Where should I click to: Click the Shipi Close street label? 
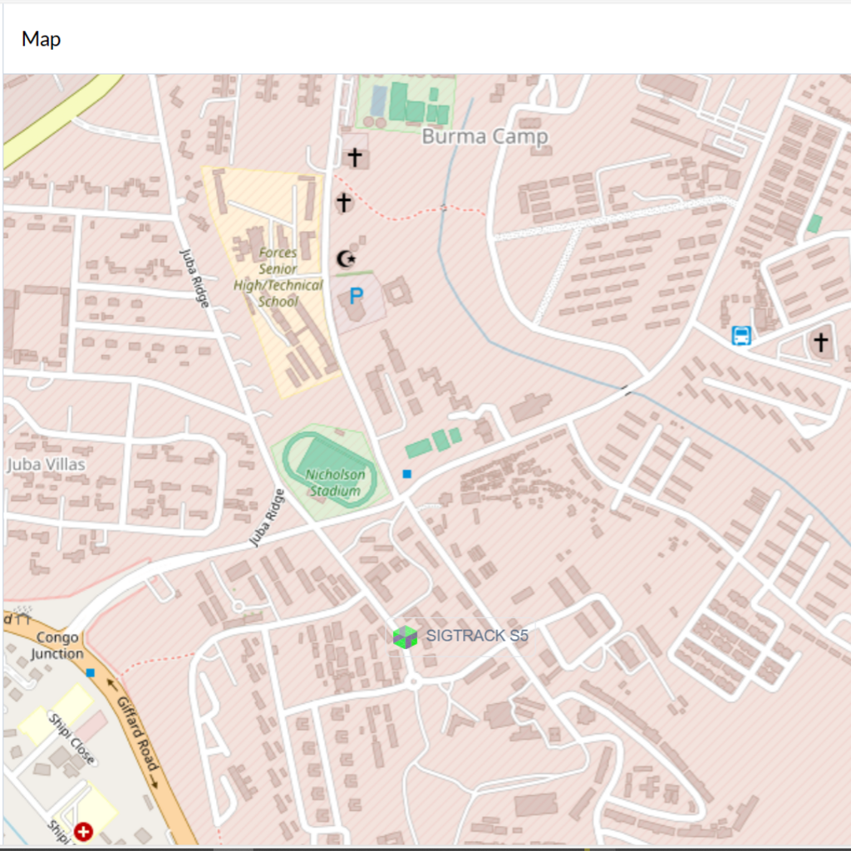tap(71, 738)
